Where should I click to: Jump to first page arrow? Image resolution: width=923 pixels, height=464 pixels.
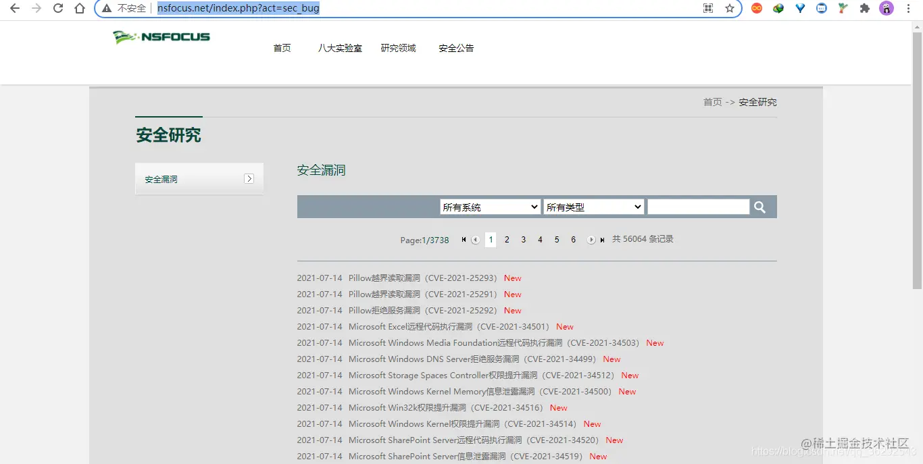pyautogui.click(x=464, y=240)
